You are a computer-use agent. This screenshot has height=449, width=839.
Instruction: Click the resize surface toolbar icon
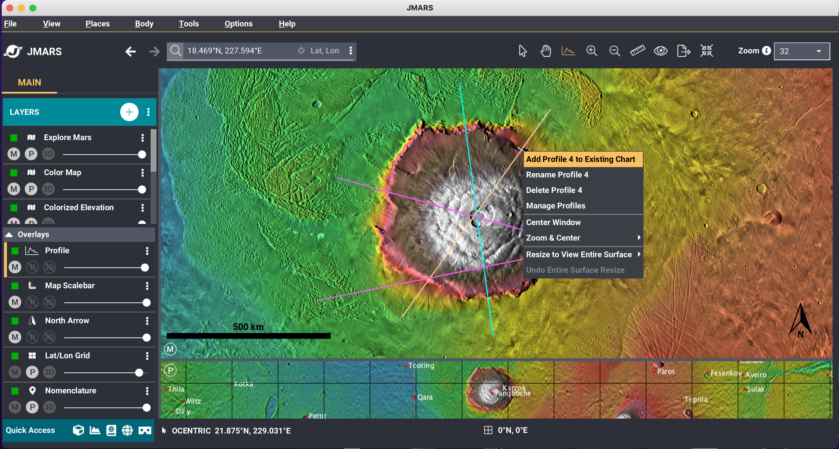(x=707, y=51)
